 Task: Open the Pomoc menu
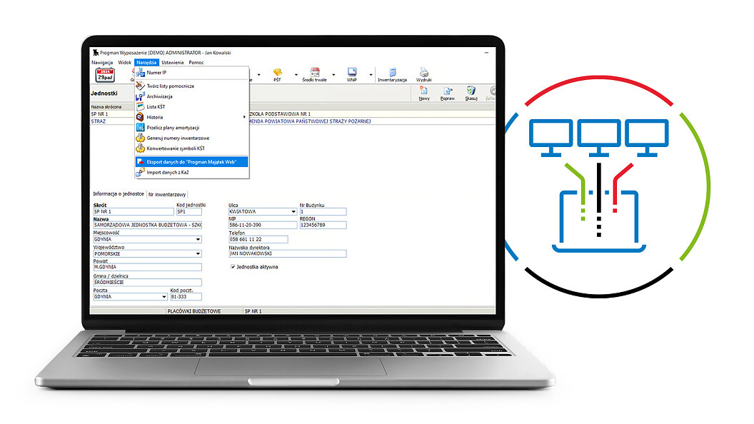click(196, 63)
